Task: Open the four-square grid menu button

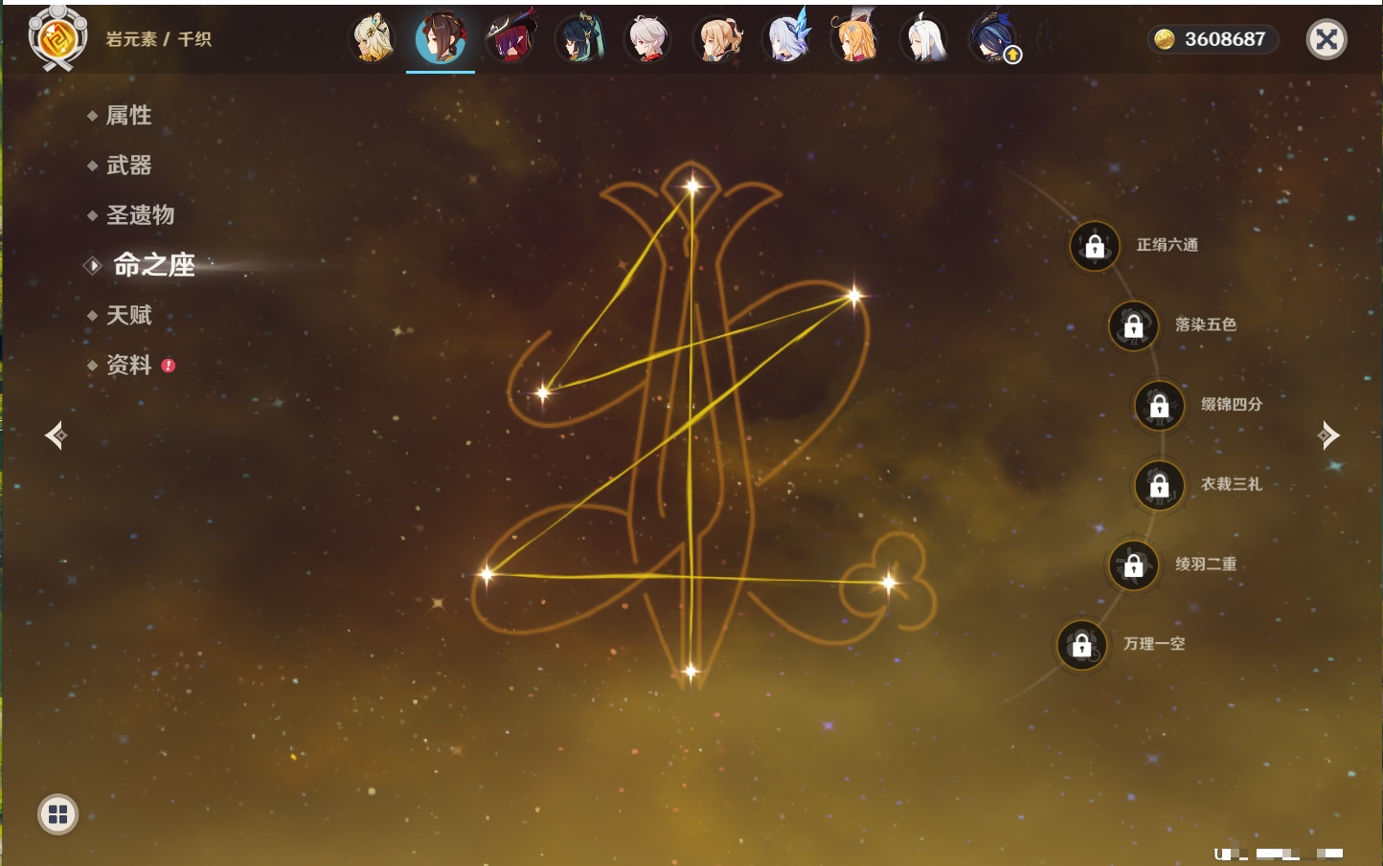Action: tap(57, 814)
